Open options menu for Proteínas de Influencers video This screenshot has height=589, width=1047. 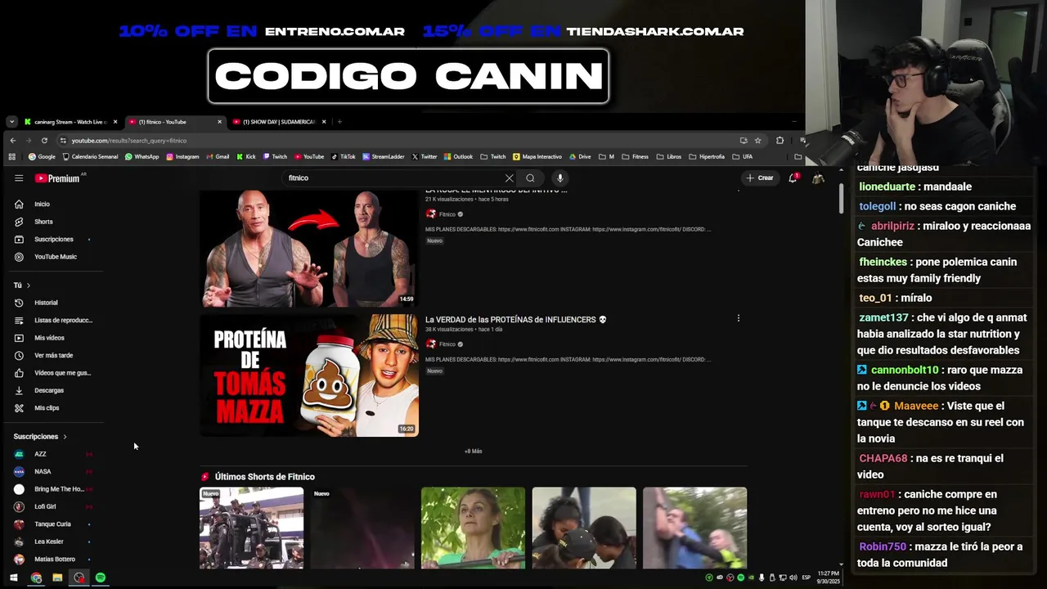click(x=739, y=319)
